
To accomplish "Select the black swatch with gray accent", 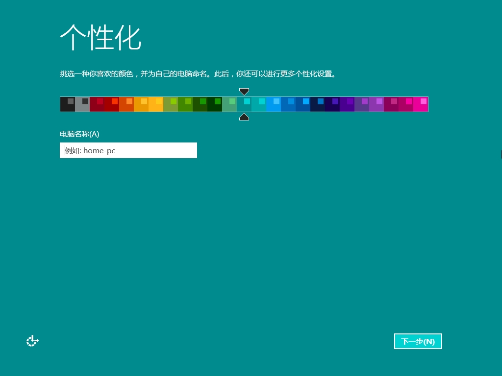I will (x=68, y=104).
